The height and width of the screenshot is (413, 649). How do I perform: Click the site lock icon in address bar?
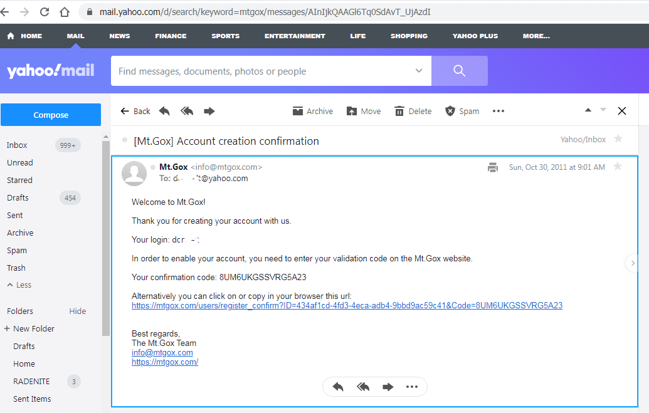(90, 12)
